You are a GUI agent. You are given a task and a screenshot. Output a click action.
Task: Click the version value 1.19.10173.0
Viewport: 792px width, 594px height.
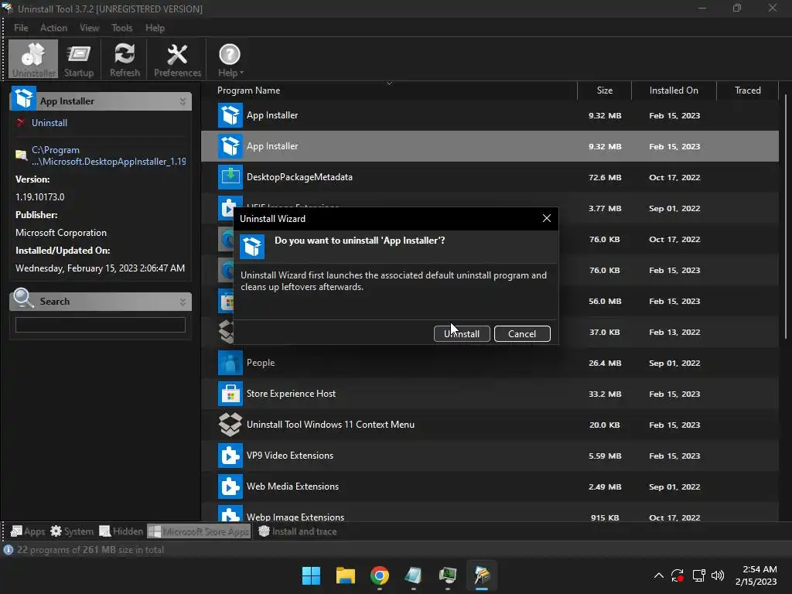(x=40, y=197)
